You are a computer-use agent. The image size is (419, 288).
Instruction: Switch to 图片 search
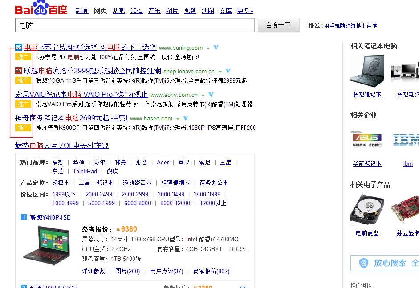coord(172,11)
